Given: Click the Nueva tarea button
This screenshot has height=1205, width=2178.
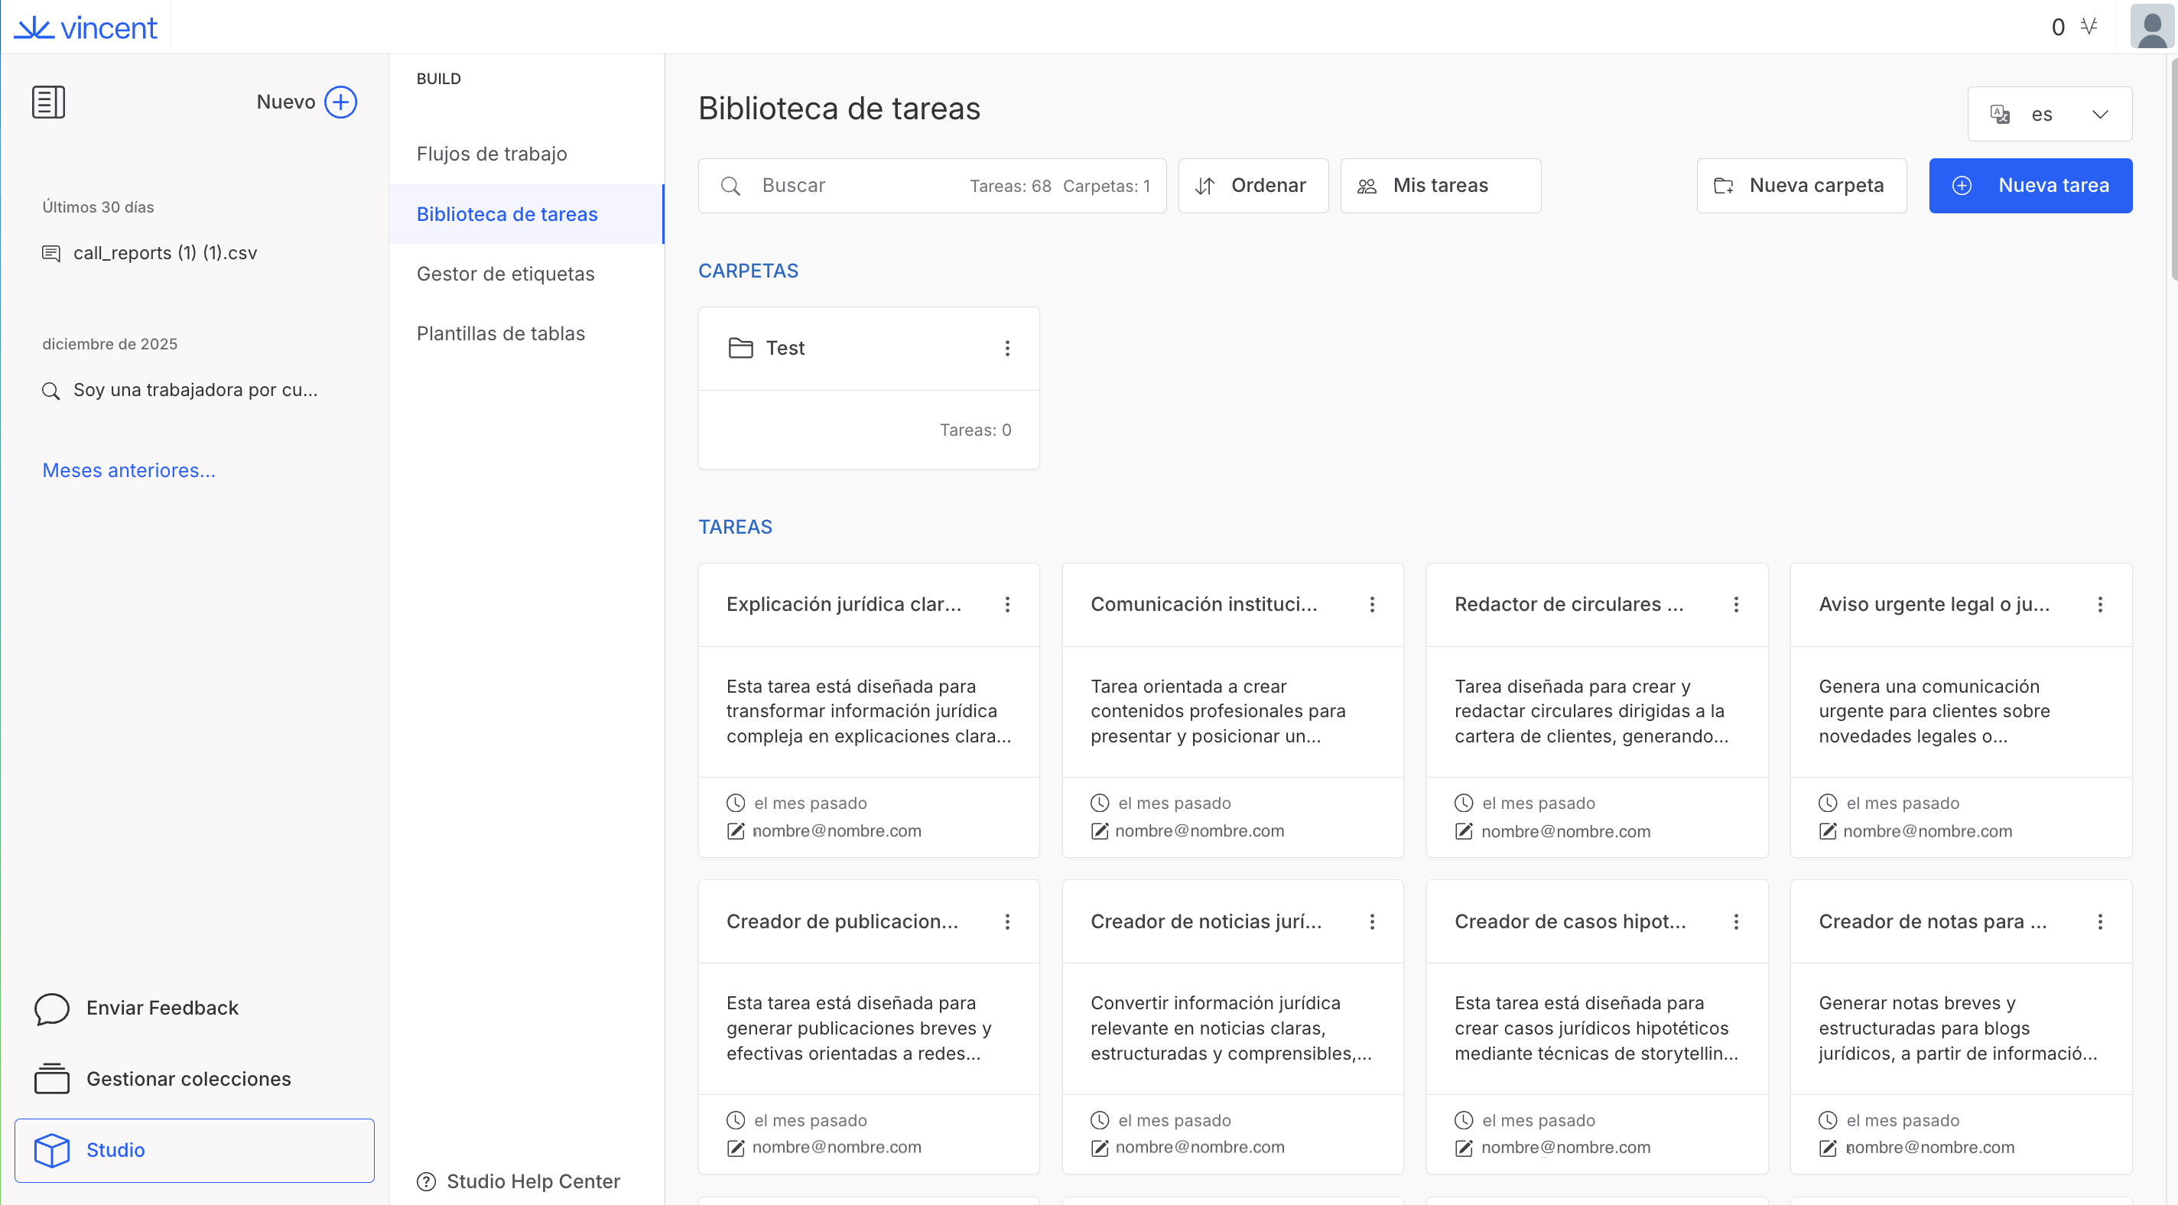Looking at the screenshot, I should (x=2029, y=185).
